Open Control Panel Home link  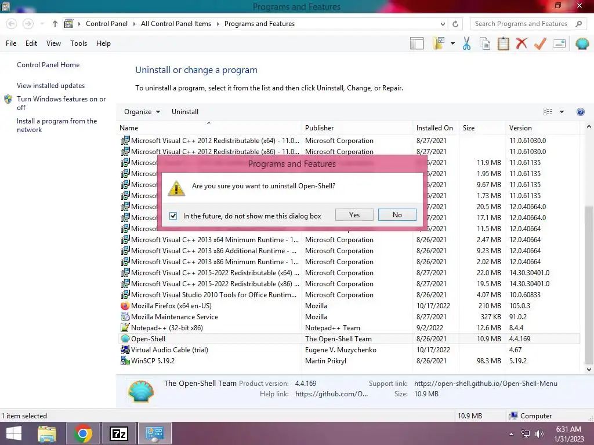click(48, 65)
